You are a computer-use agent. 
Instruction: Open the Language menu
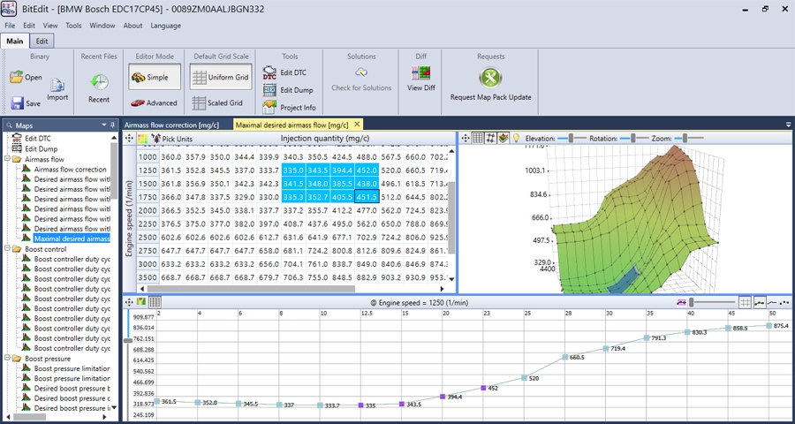click(166, 26)
